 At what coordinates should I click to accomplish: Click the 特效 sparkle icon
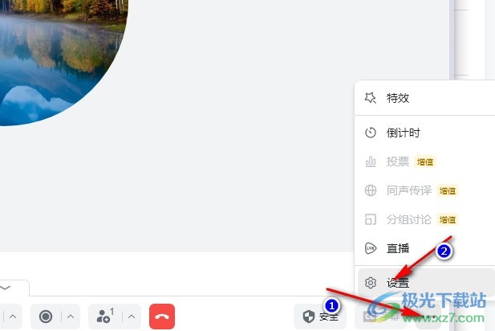point(371,98)
